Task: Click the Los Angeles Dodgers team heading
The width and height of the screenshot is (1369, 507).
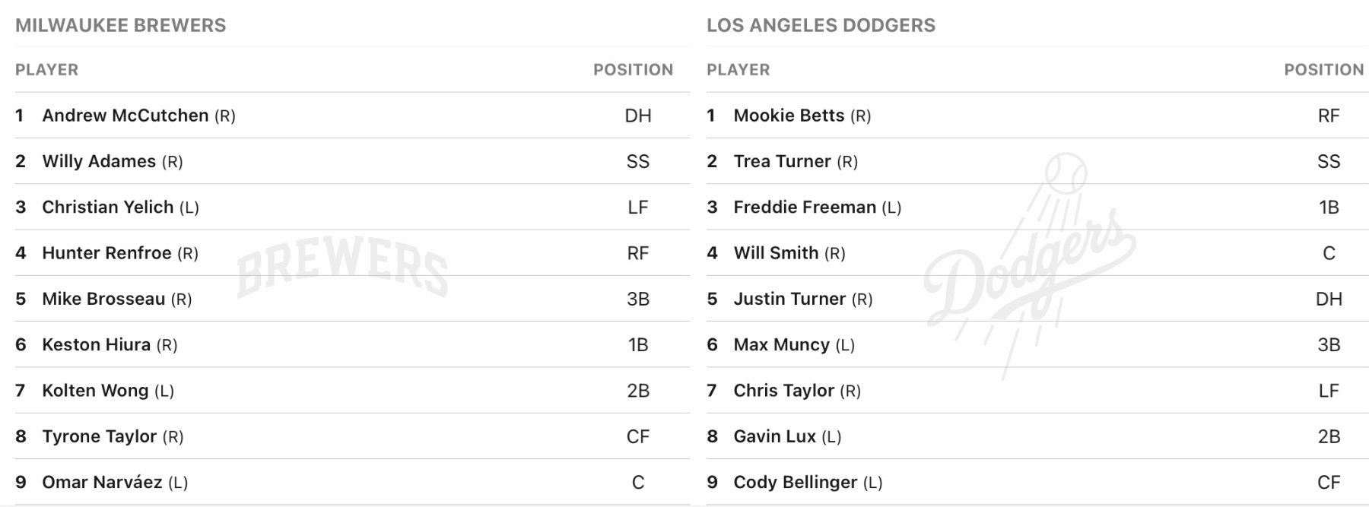Action: tap(821, 25)
